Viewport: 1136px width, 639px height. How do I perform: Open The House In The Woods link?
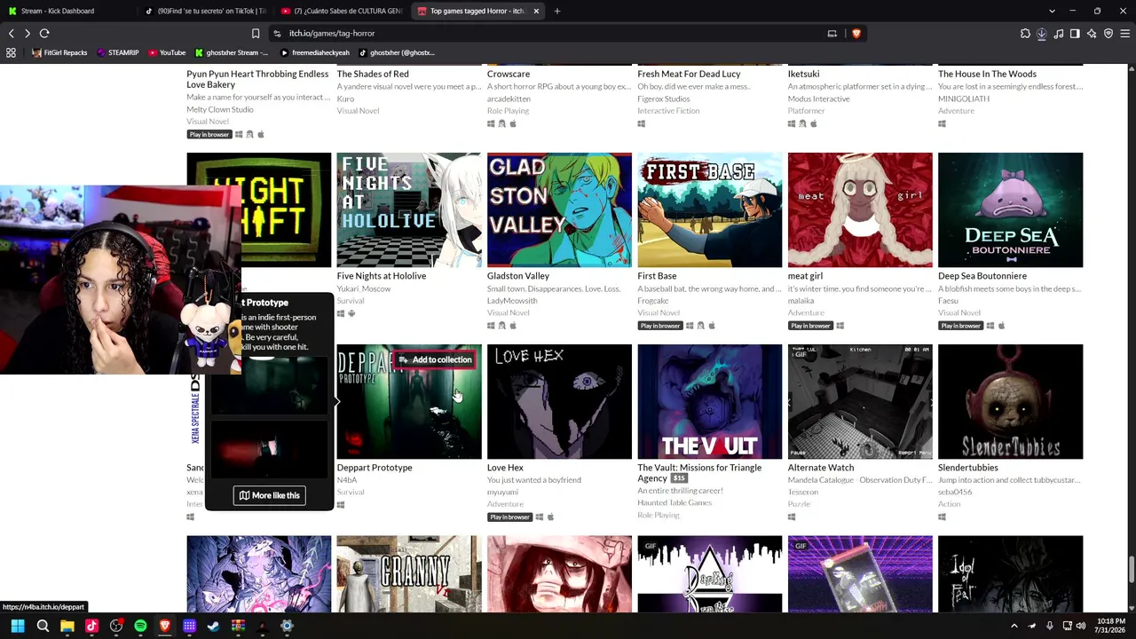987,74
